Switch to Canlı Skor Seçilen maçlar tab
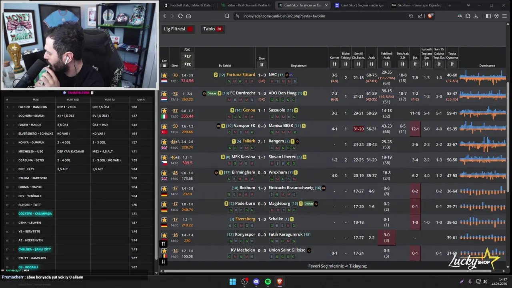The height and width of the screenshot is (288, 512). [x=359, y=5]
